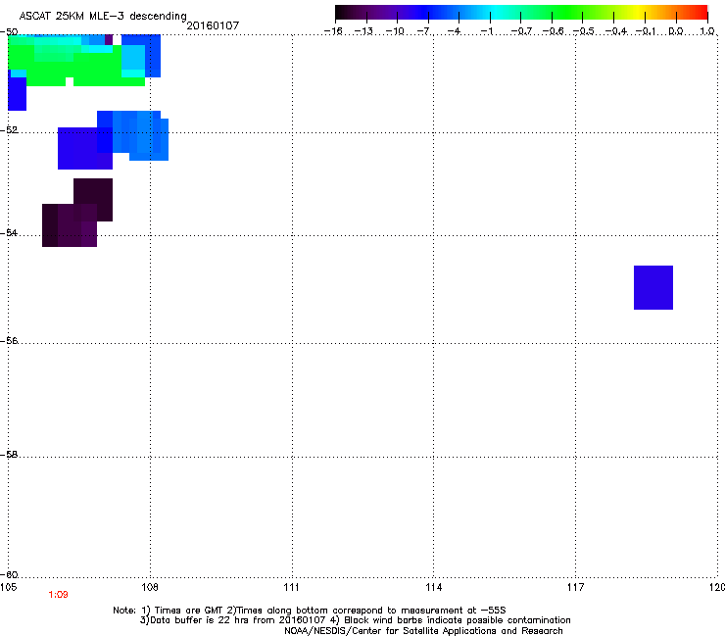Click the dark purple data patch near -54
This screenshot has height=637, width=725.
click(x=77, y=213)
